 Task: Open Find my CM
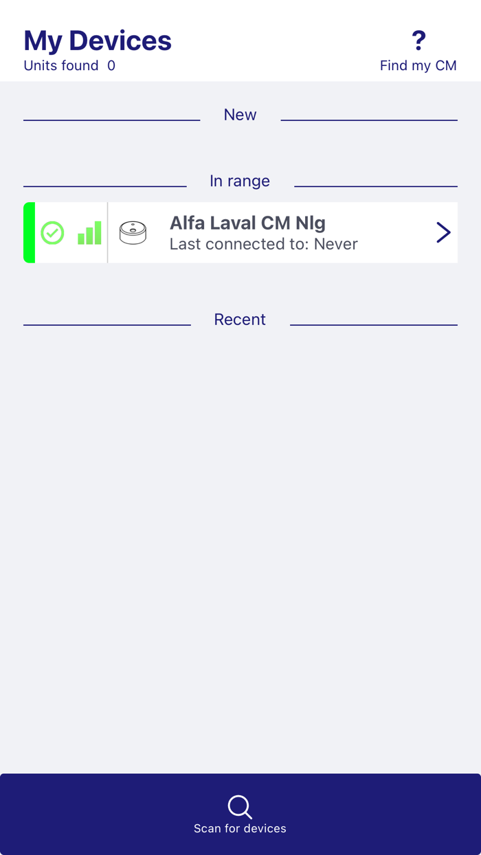click(x=418, y=65)
